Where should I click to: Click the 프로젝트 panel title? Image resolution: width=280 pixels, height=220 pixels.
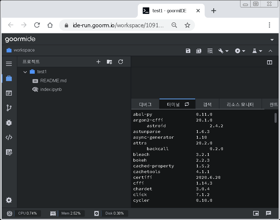coord(31,62)
